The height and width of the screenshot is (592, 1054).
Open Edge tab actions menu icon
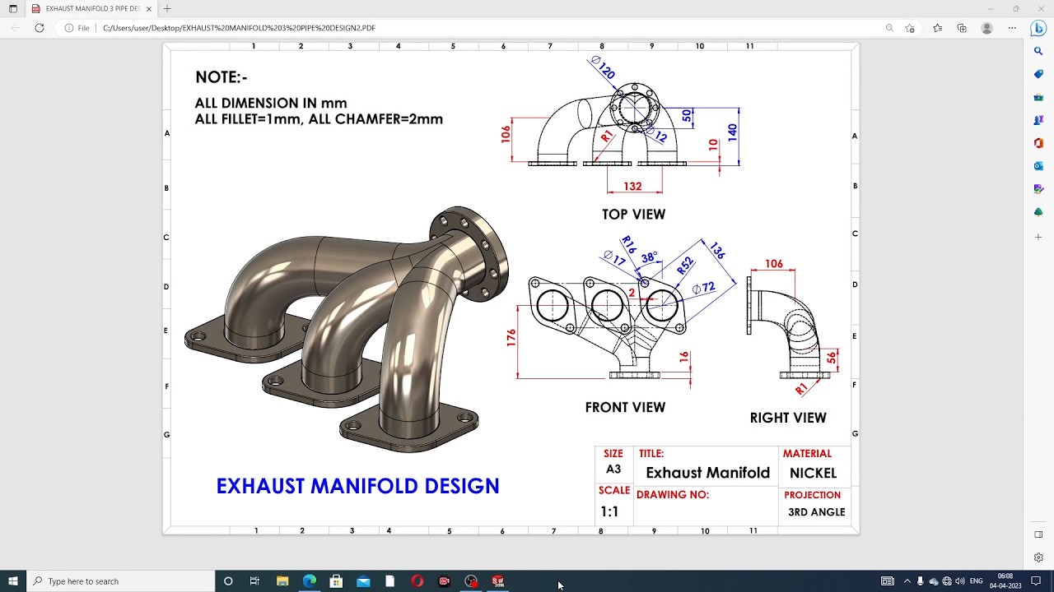(x=13, y=8)
